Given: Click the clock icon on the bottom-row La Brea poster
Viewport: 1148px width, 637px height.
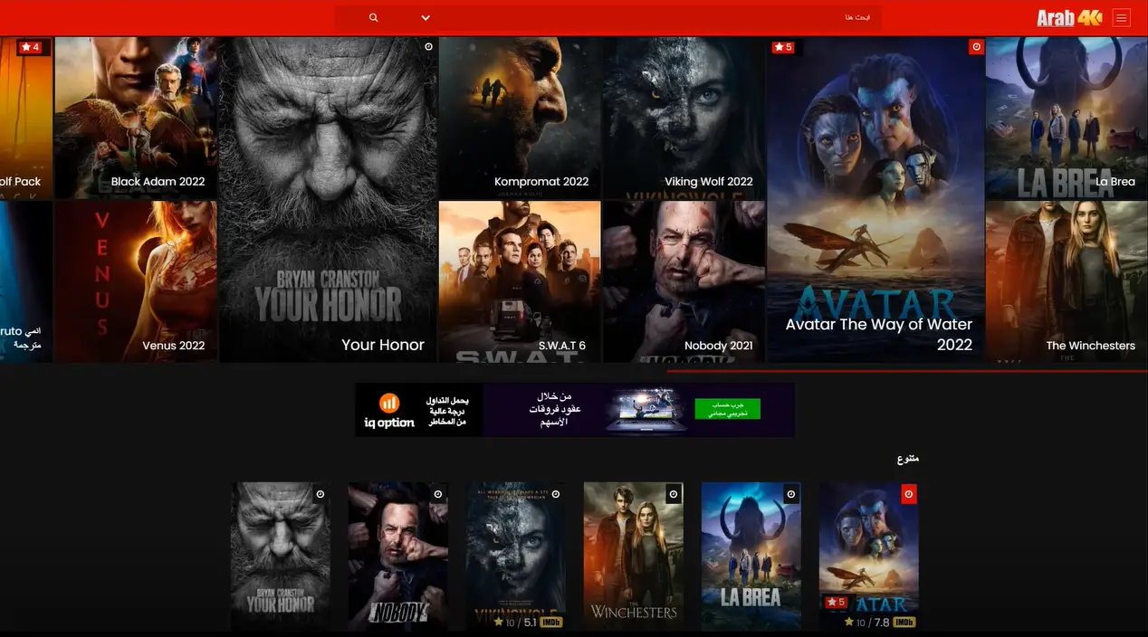Looking at the screenshot, I should 791,494.
